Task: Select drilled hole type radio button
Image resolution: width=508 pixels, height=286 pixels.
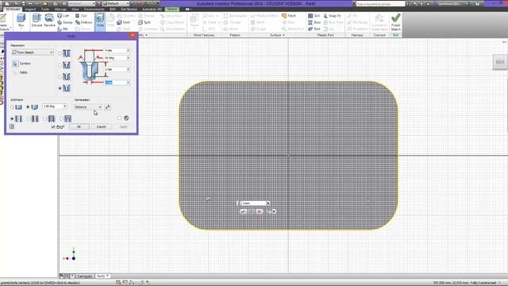Action: [x=60, y=53]
